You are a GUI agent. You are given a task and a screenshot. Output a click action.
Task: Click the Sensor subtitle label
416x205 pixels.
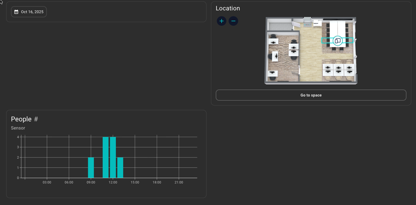click(x=18, y=128)
